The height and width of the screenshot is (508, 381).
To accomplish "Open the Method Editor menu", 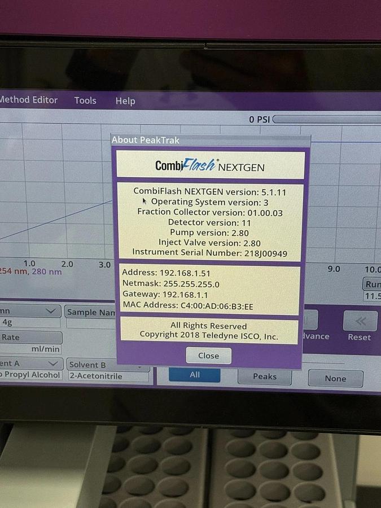I will coord(29,100).
